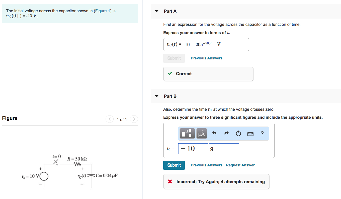
Task: Select the t0 value input field
Action: (193, 149)
